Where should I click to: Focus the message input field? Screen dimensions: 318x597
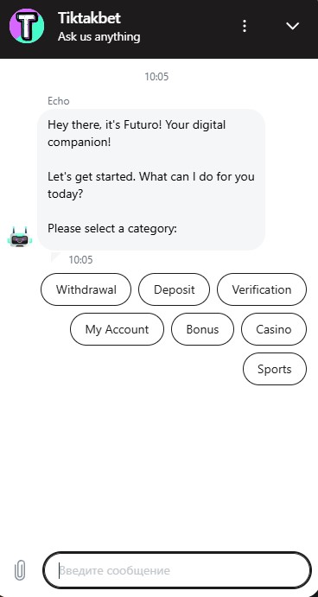coord(177,570)
